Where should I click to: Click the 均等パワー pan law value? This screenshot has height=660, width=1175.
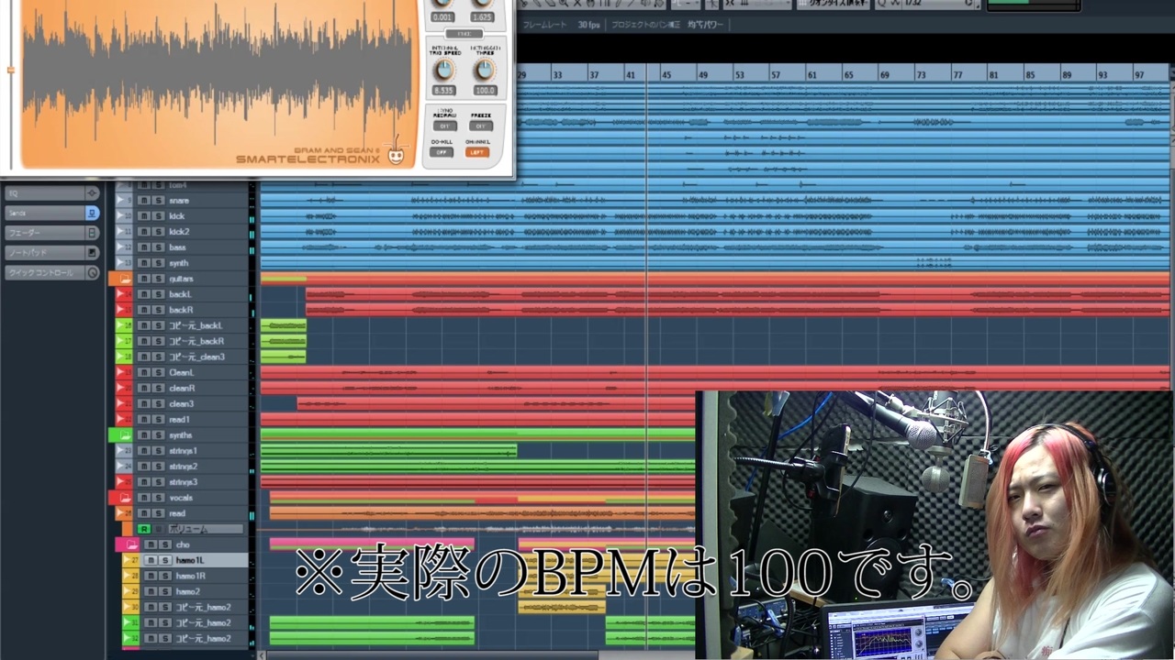[x=705, y=25]
